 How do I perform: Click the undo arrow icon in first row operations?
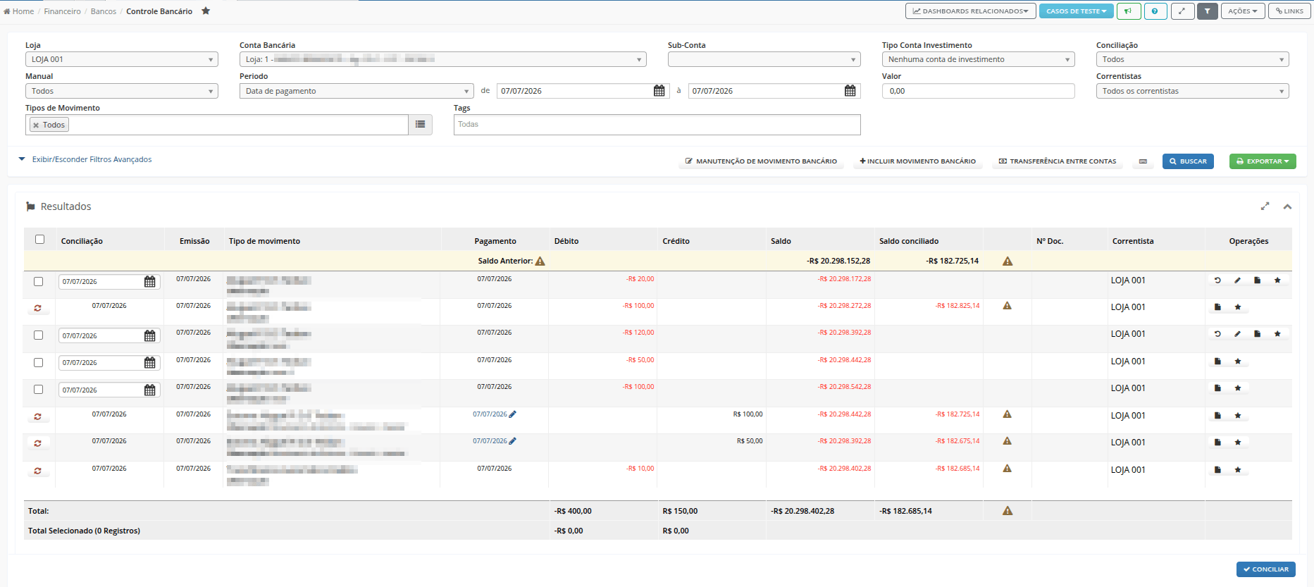(x=1217, y=280)
